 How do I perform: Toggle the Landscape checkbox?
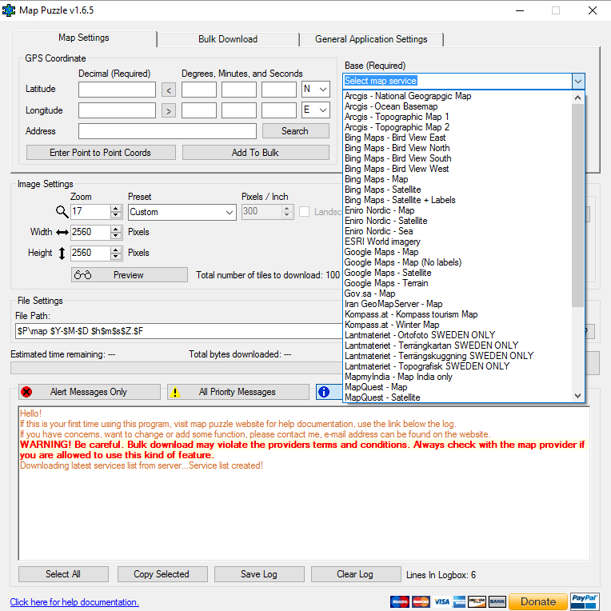pos(305,212)
